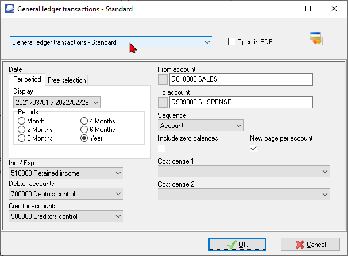Open the Sequence dropdown
Screen dimensions: 348x256
click(201, 126)
